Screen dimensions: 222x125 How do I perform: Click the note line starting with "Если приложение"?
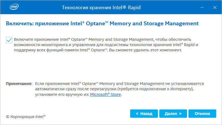[119, 83]
